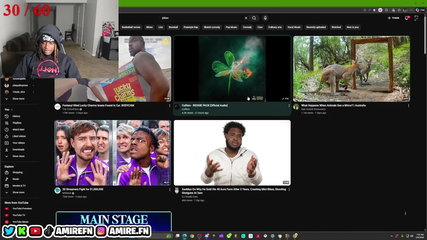Open the History icon in sidebar
The image size is (427, 240).
(6, 116)
